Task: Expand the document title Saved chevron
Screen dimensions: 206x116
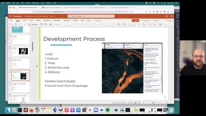Action: point(55,16)
